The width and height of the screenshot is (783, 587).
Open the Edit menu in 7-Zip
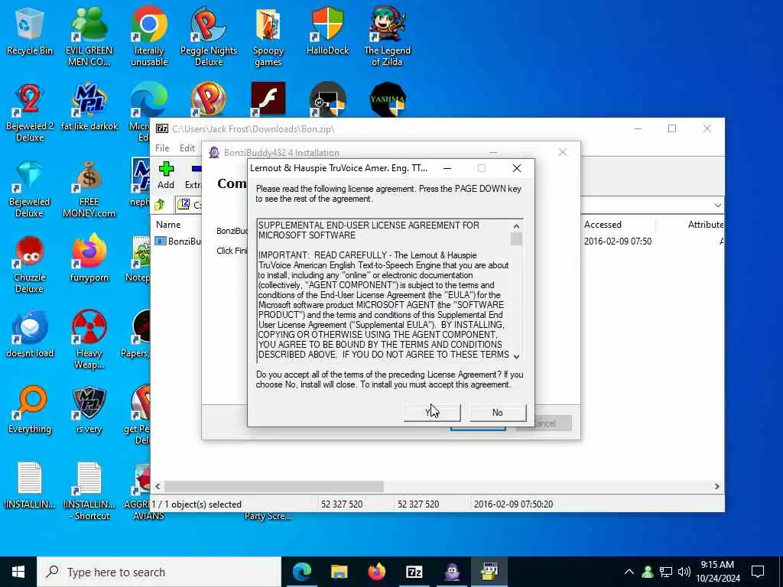click(x=187, y=148)
